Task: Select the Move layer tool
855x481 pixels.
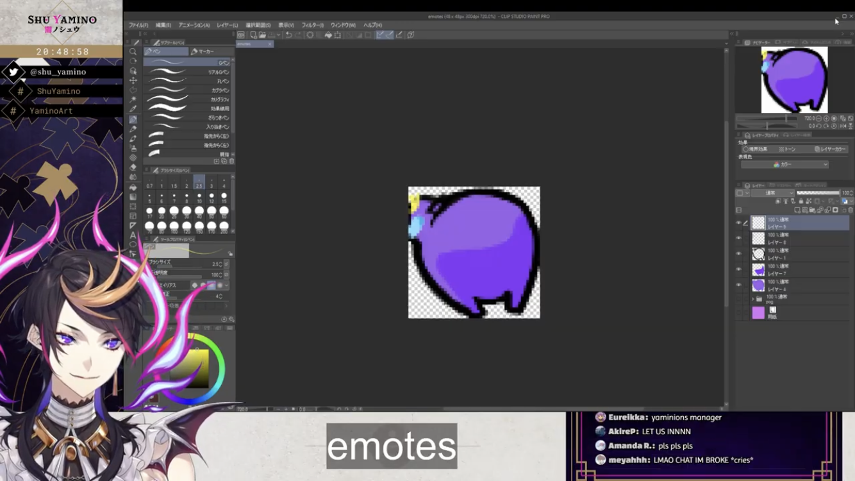Action: [133, 80]
